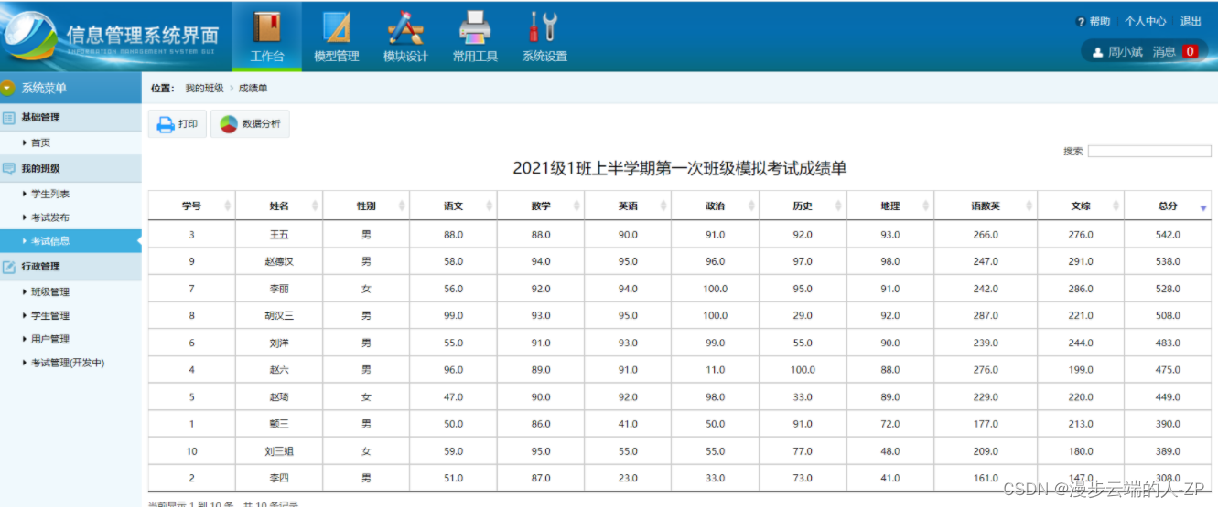Sort by 姓名 column arrows
Viewport: 1218px width, 507px height.
[315, 206]
